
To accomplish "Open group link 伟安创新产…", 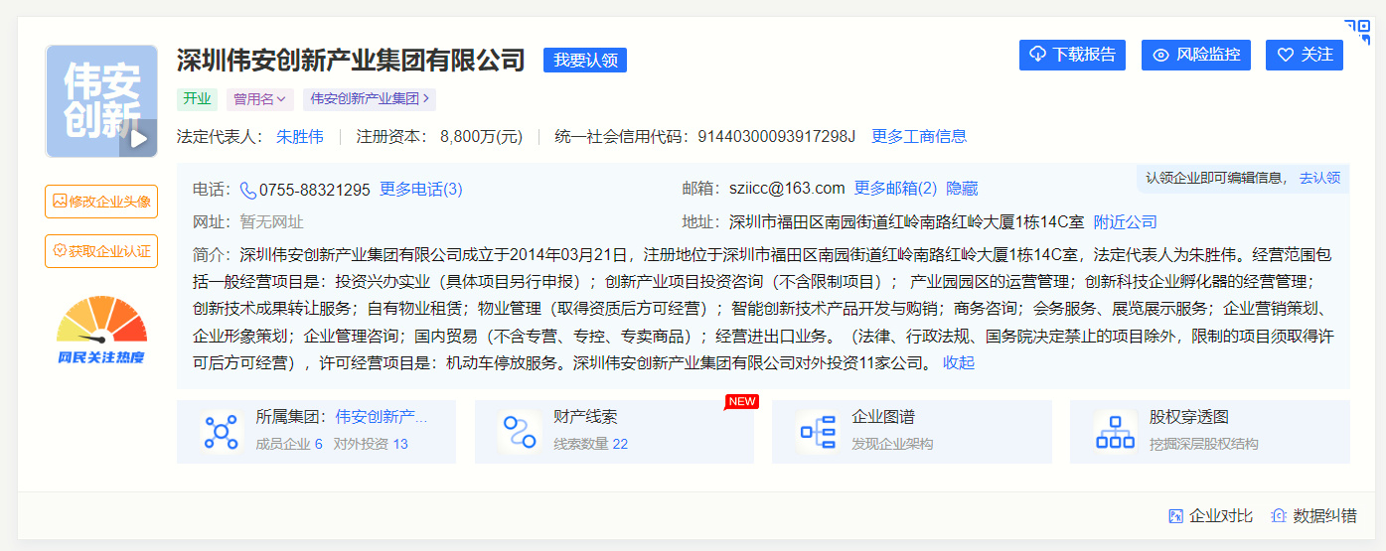I will [382, 417].
